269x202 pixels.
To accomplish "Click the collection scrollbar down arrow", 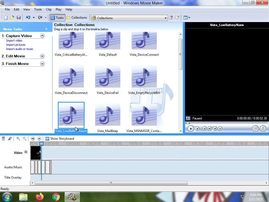I will point(180,131).
